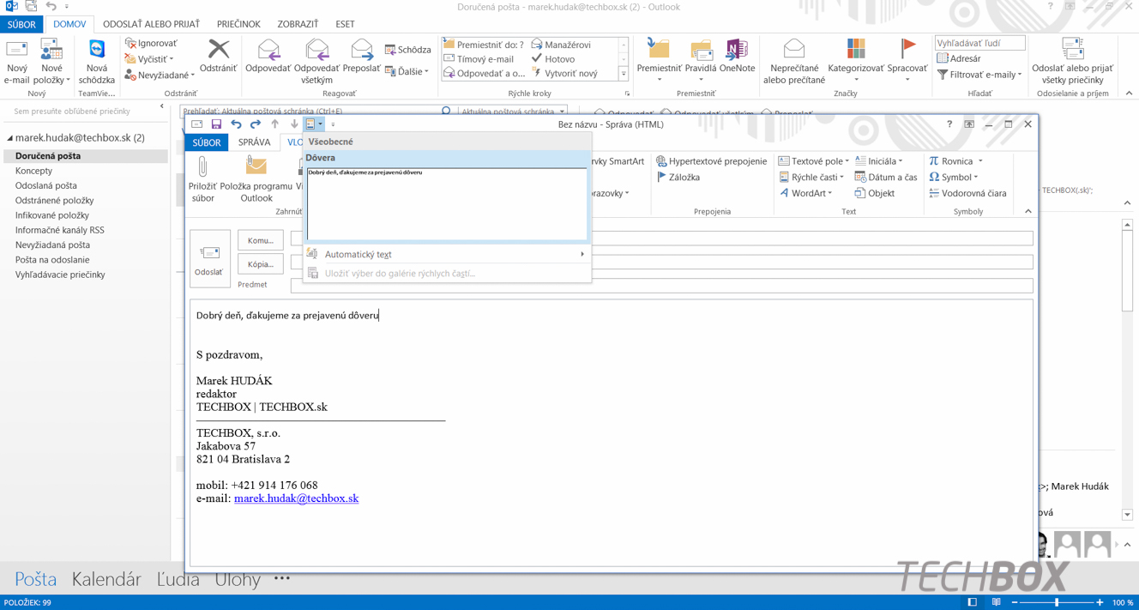Open Symbol dropdown
Viewport: 1139px width, 610px height.
pos(953,178)
